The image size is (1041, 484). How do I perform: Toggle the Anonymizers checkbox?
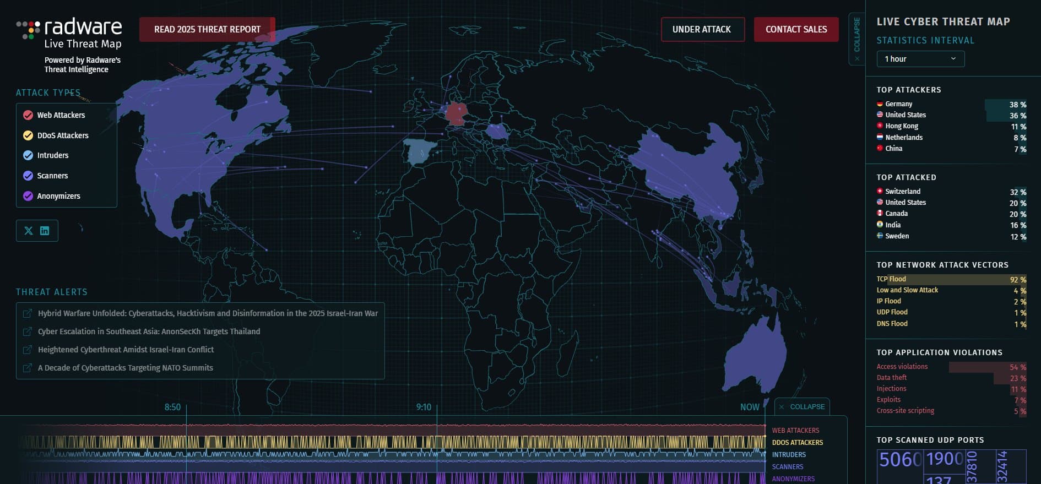[x=28, y=196]
